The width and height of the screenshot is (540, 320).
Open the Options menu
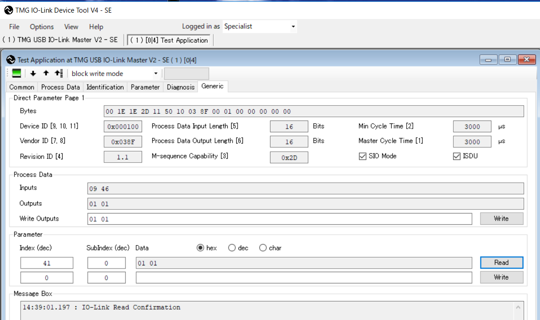[41, 27]
